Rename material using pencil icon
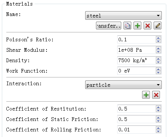The height and width of the screenshot is (137, 167). tap(157, 26)
